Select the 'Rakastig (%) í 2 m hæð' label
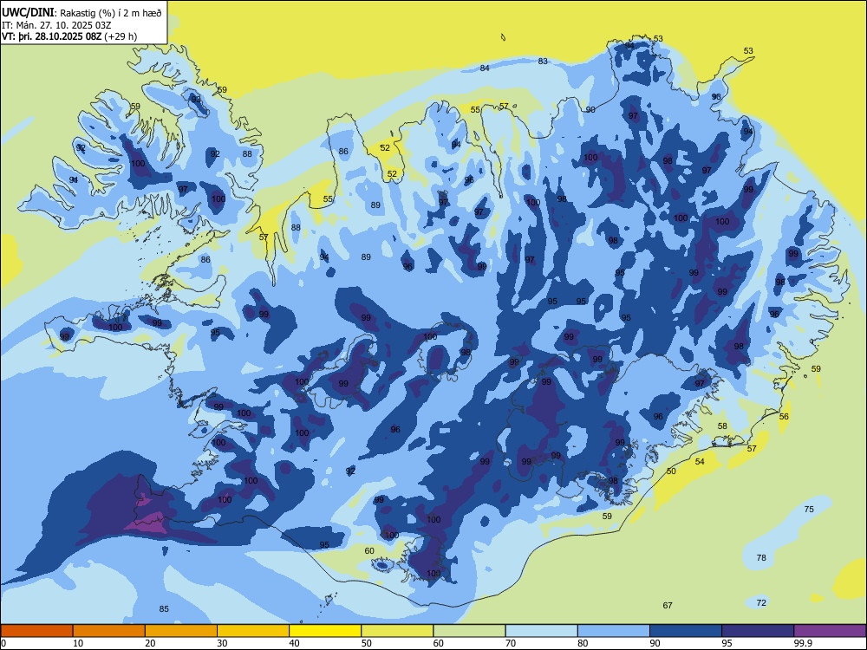This screenshot has width=867, height=650. [111, 13]
